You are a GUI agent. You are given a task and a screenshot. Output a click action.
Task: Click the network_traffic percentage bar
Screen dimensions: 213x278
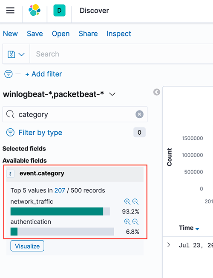tap(60, 212)
